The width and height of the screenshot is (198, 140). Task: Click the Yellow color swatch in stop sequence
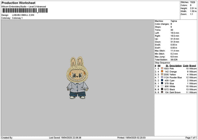pos(162,74)
